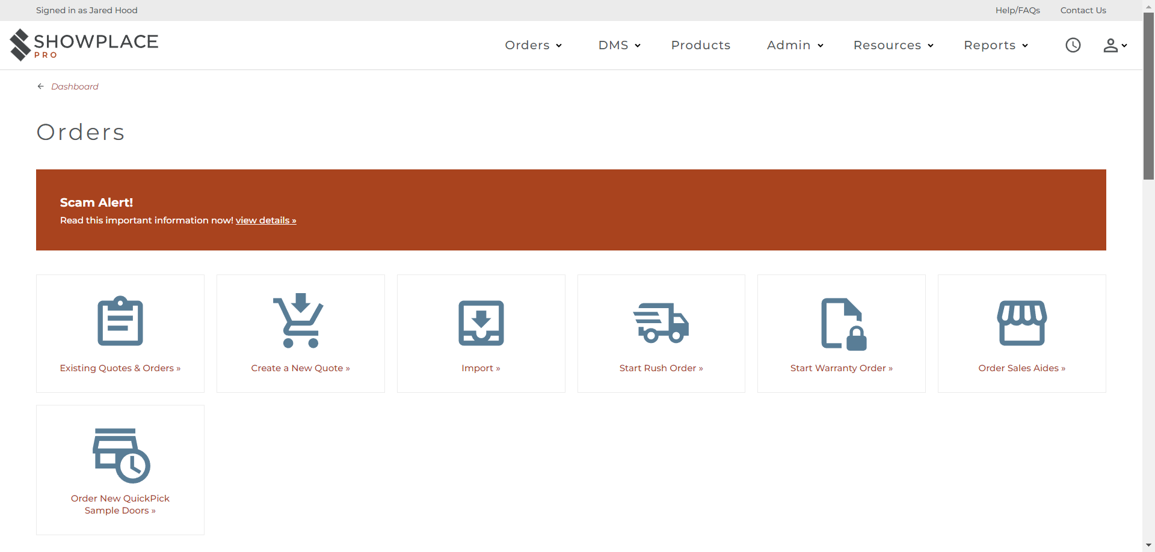Select Create a New Quote link

(x=300, y=368)
